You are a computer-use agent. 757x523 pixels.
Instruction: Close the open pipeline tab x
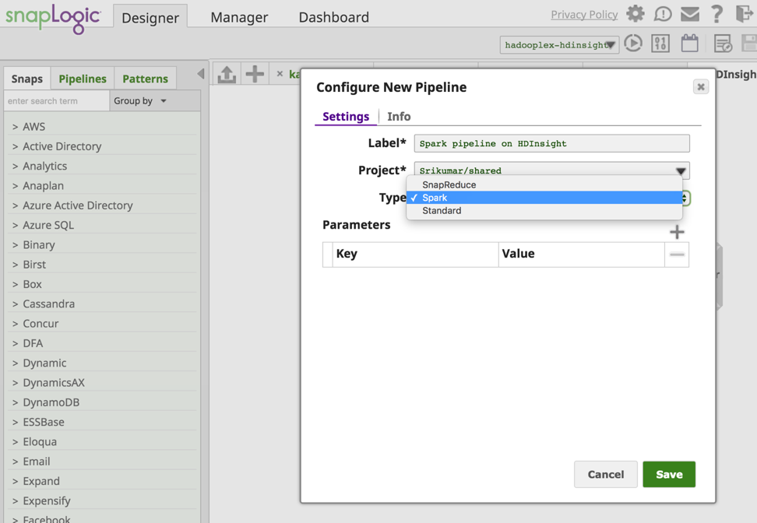tap(280, 74)
